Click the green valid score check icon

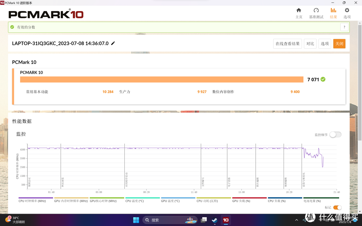[x=12, y=27]
